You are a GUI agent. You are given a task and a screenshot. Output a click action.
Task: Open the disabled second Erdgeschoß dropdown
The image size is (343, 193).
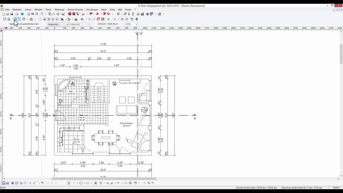pos(80,24)
